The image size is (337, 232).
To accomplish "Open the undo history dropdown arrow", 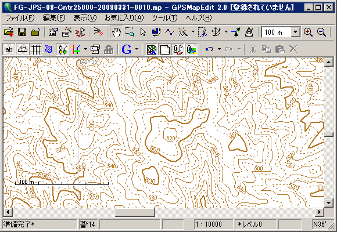I will point(219,49).
